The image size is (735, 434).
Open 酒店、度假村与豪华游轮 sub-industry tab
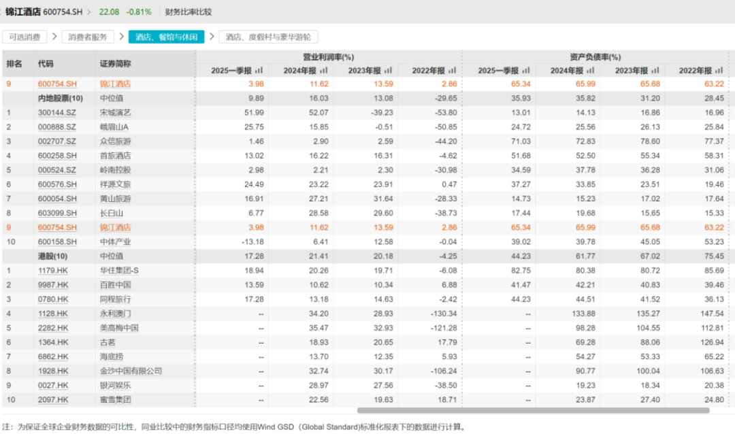click(x=268, y=37)
